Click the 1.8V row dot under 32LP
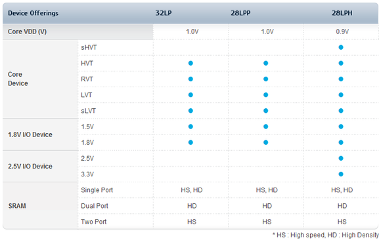Image resolution: width=381 pixels, height=242 pixels. pos(190,142)
